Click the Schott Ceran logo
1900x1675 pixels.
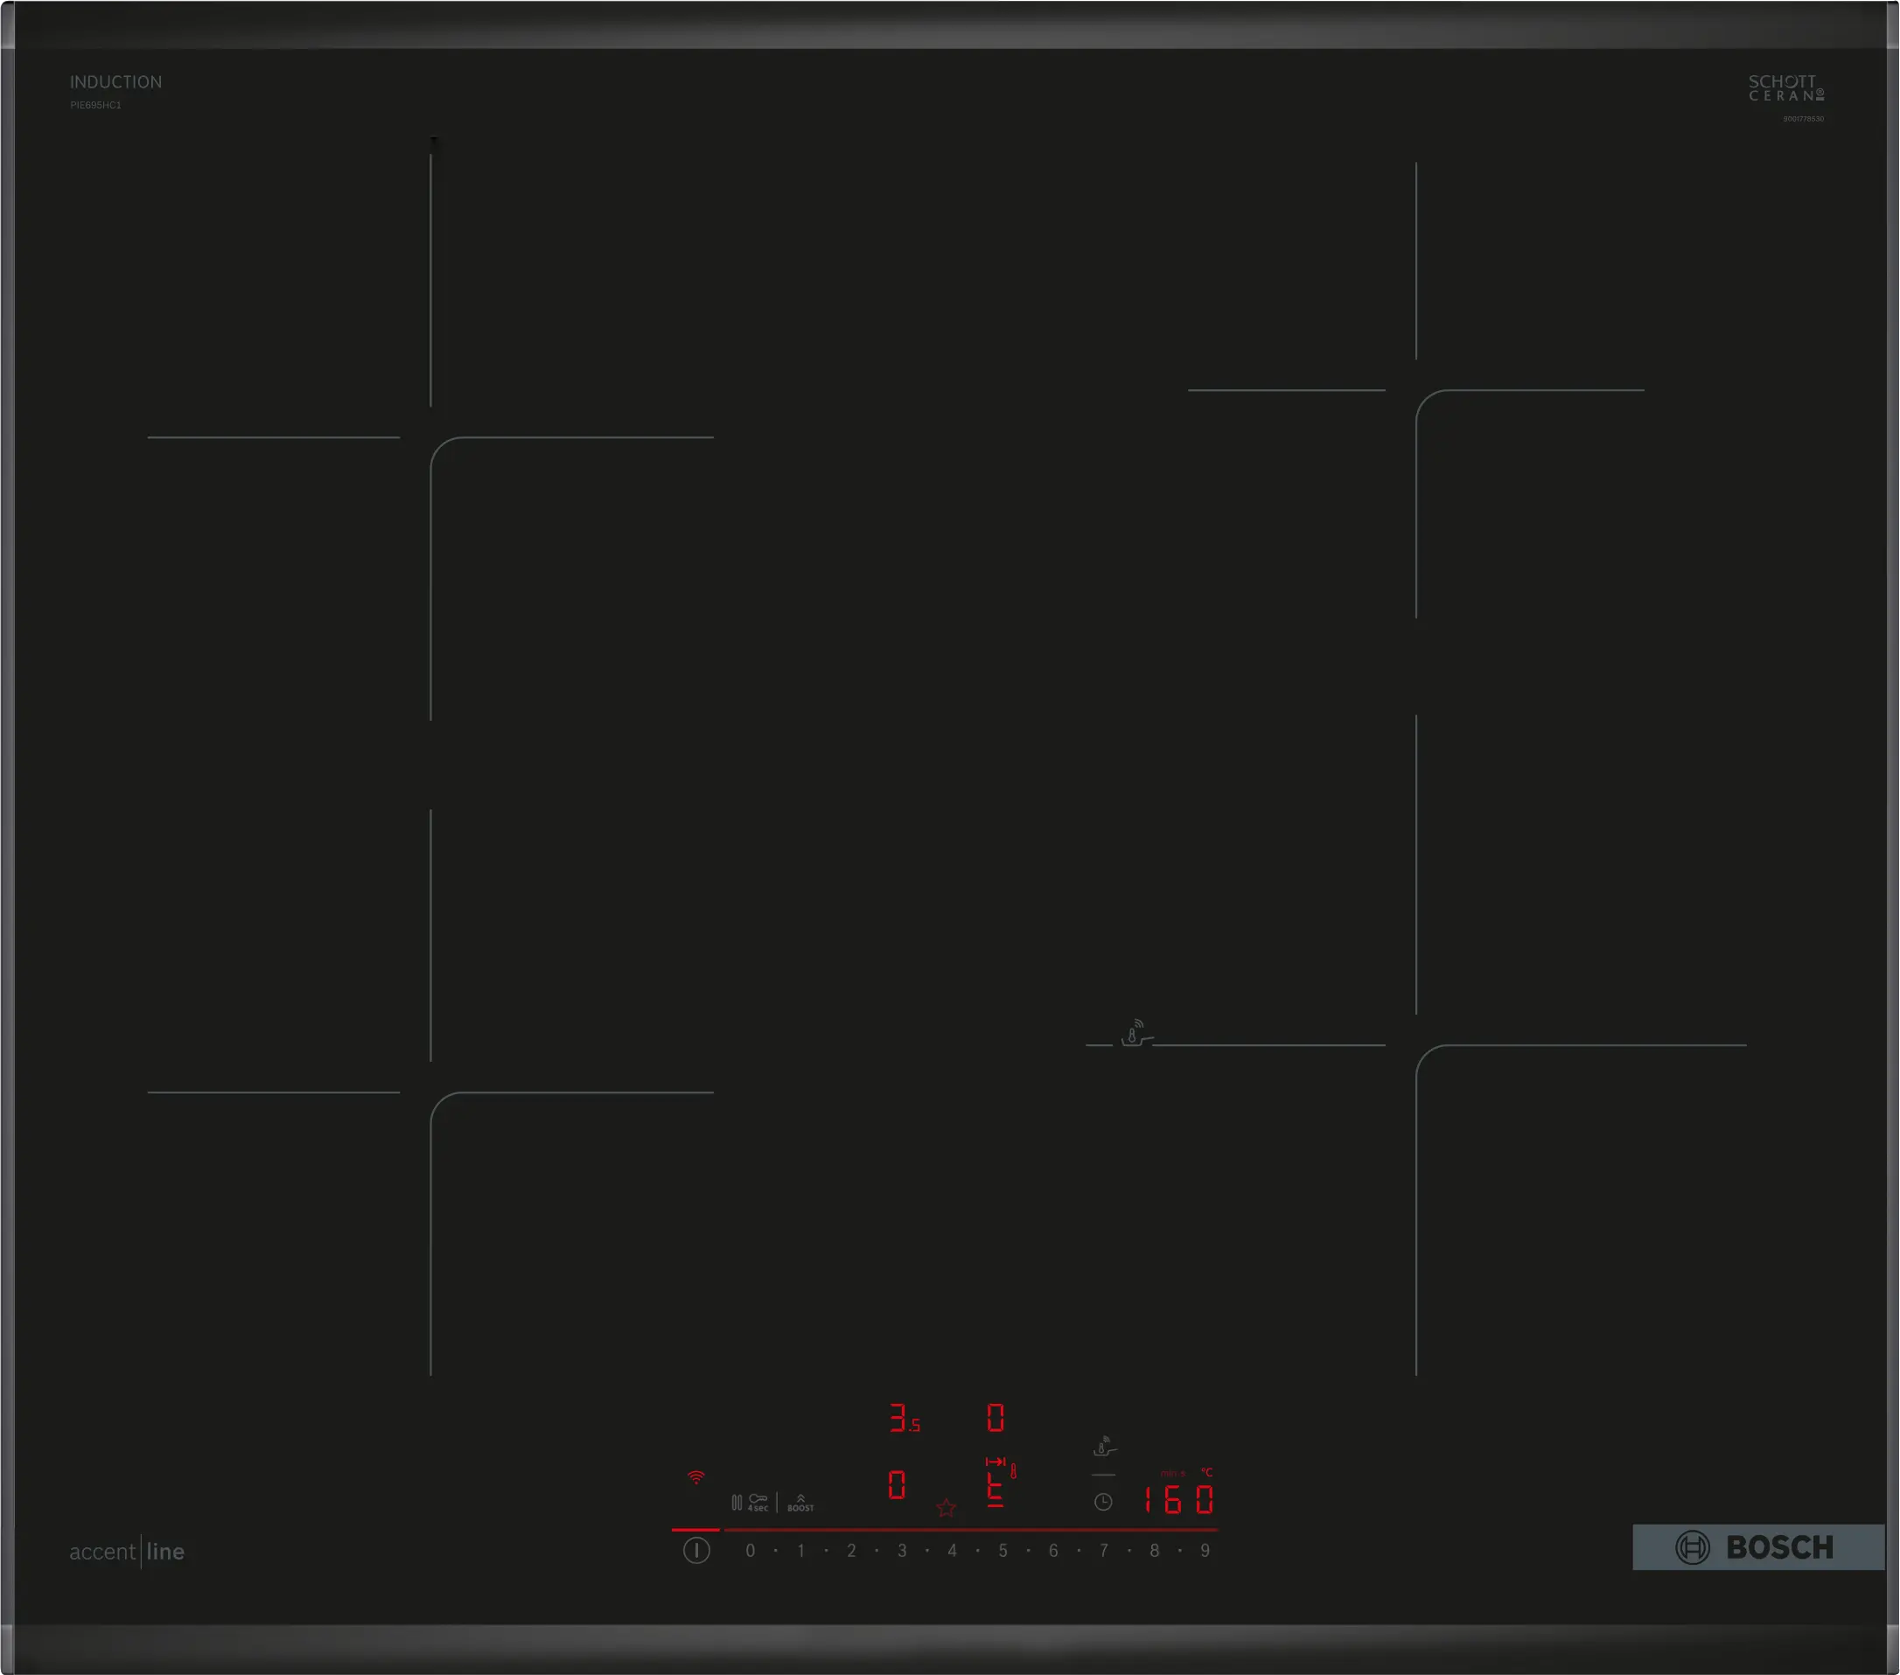coord(1785,88)
